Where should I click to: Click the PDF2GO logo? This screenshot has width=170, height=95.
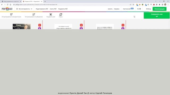click(7, 9)
